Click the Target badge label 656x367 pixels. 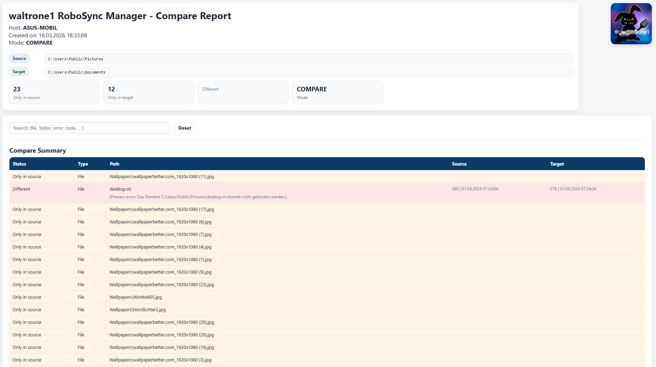[x=19, y=72]
